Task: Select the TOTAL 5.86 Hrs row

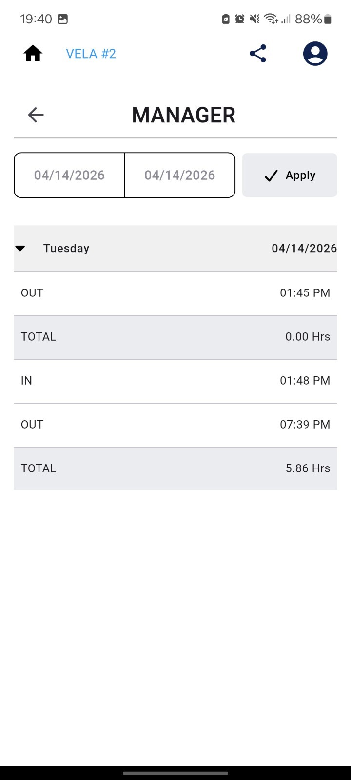Action: pos(175,468)
